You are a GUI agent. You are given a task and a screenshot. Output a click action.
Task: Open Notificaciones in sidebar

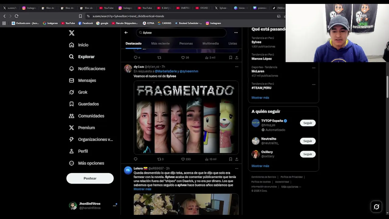pos(87,68)
